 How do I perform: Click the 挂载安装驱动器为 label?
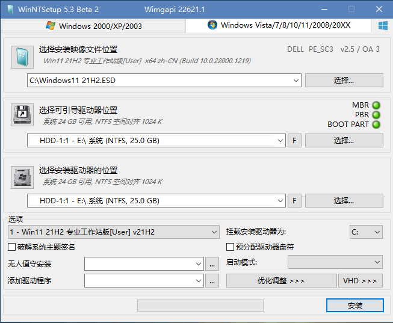[256, 232]
